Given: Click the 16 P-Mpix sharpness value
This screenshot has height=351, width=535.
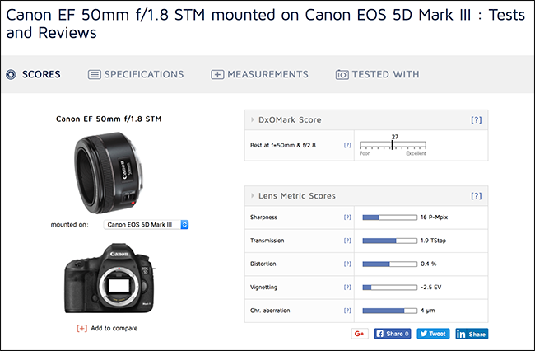Looking at the screenshot, I should pyautogui.click(x=434, y=218).
